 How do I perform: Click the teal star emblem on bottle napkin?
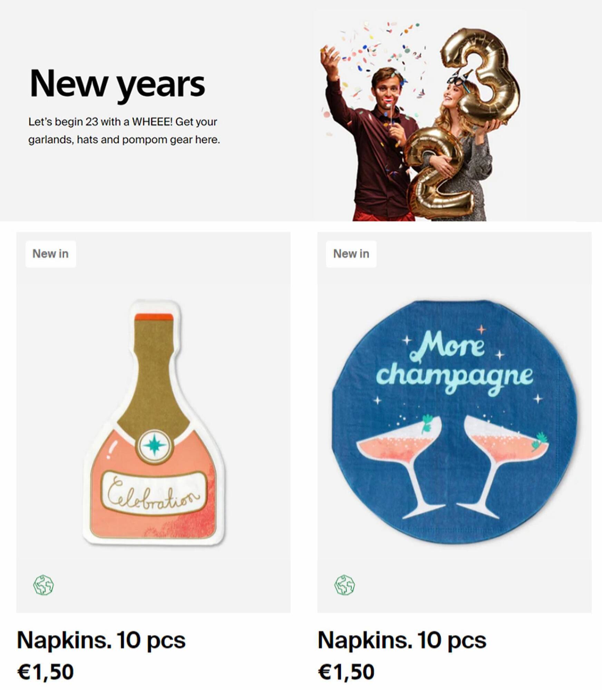point(154,446)
